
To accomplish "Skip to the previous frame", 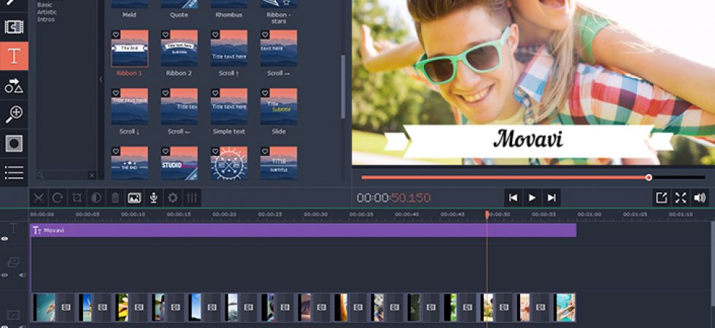I will click(x=513, y=198).
